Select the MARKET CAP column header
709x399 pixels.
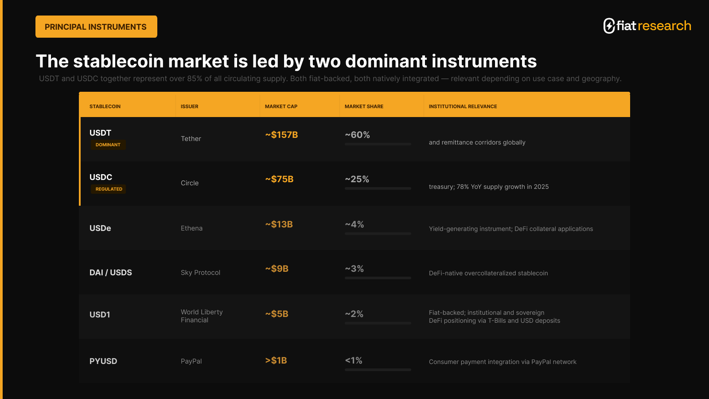click(281, 106)
